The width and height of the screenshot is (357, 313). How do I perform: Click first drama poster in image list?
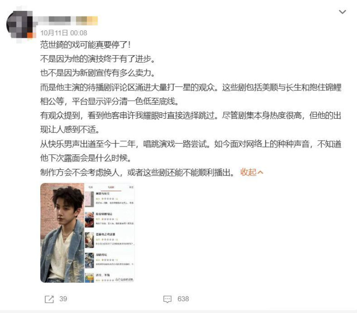pyautogui.click(x=89, y=199)
